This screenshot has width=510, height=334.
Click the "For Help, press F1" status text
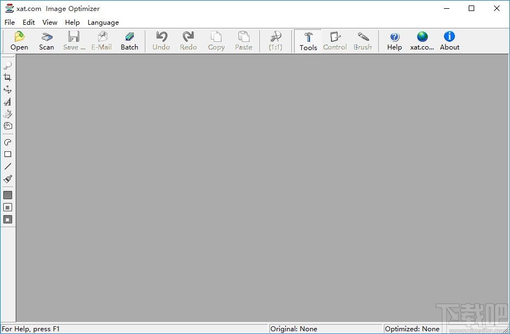31,329
